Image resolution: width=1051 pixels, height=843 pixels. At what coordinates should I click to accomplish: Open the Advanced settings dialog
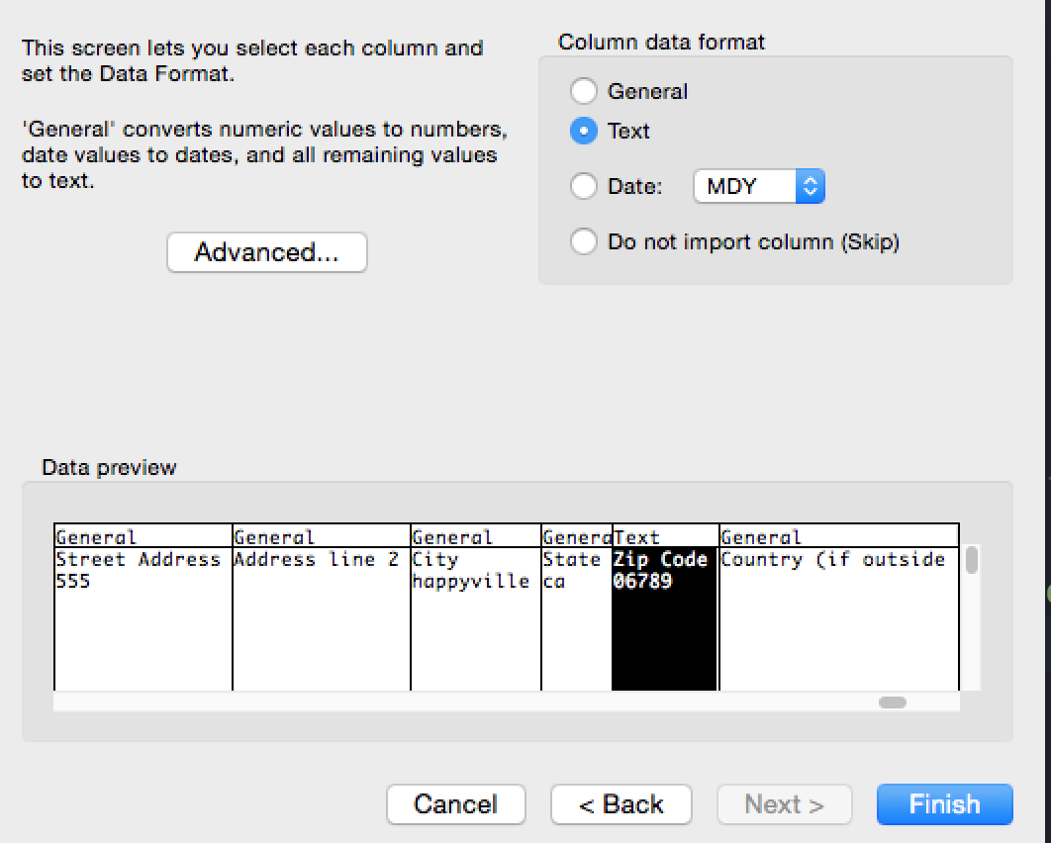(x=267, y=252)
